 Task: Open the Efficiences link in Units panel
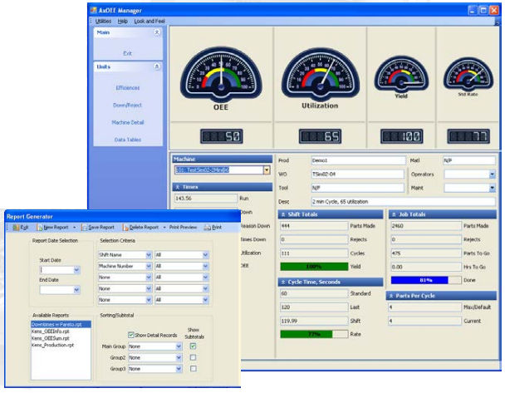point(128,88)
